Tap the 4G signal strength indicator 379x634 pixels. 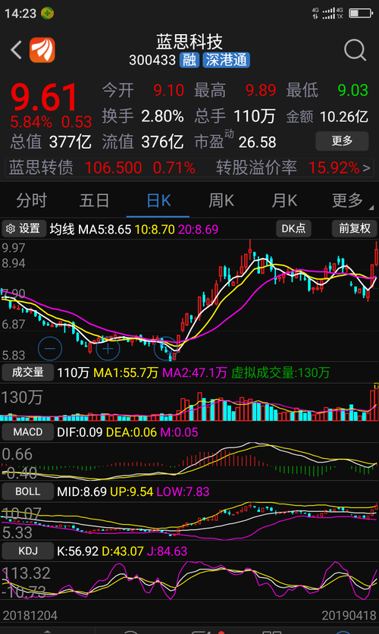pos(327,13)
